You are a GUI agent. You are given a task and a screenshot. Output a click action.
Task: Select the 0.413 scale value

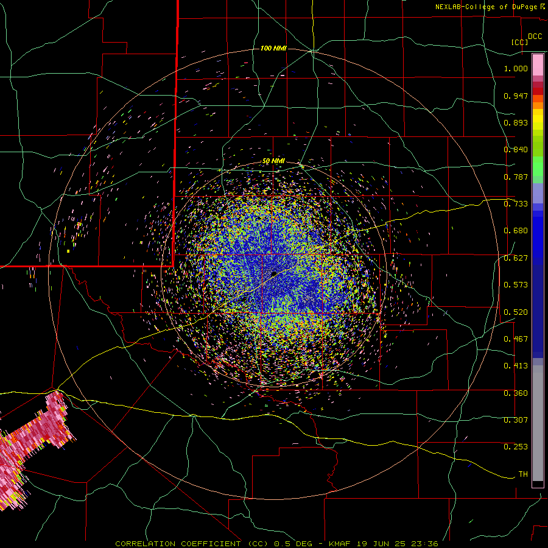(516, 366)
